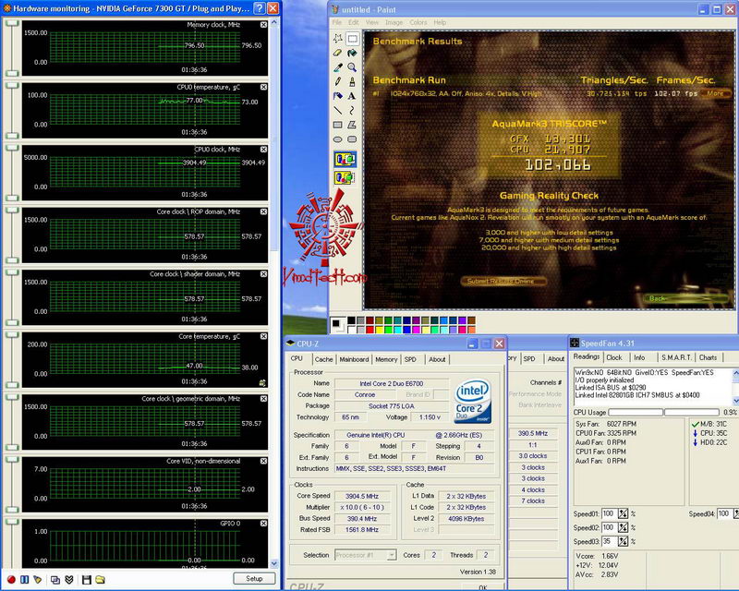Viewport: 739px width, 591px height.
Task: Hide the CPU0 temperature graph with its X
Action: coord(263,87)
